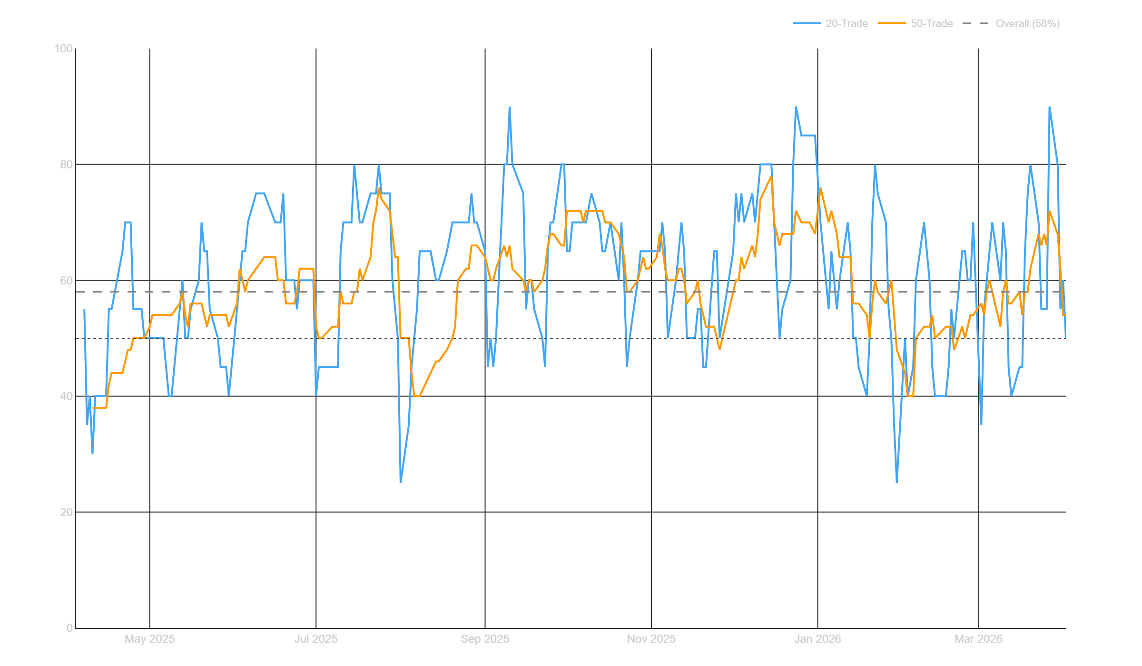Click the 60 y-axis tick label
Image resolution: width=1142 pixels, height=666 pixels.
click(x=66, y=280)
